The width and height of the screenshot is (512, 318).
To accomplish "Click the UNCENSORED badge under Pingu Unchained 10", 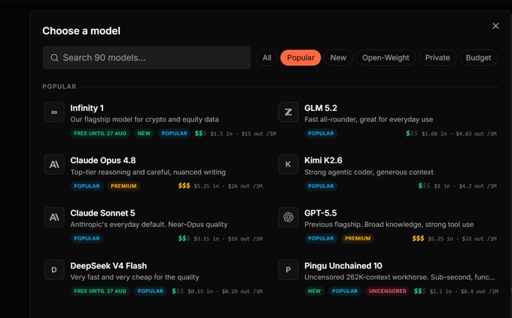I will click(x=388, y=291).
